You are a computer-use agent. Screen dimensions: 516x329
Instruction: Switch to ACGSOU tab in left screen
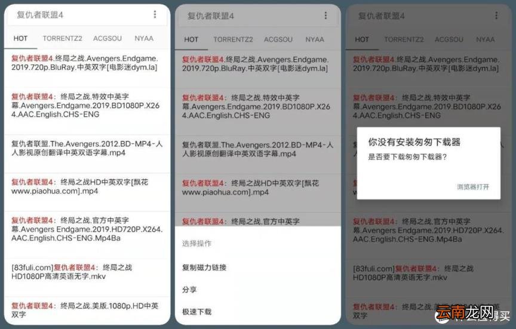[107, 38]
